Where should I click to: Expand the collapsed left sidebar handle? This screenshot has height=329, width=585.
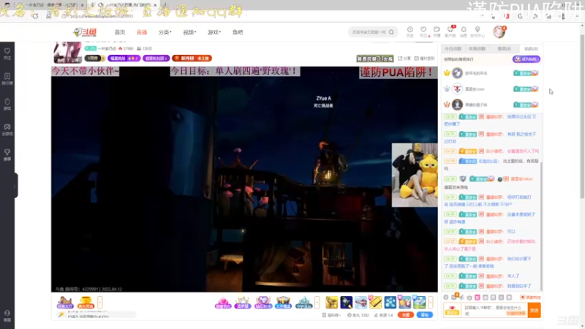click(15, 186)
